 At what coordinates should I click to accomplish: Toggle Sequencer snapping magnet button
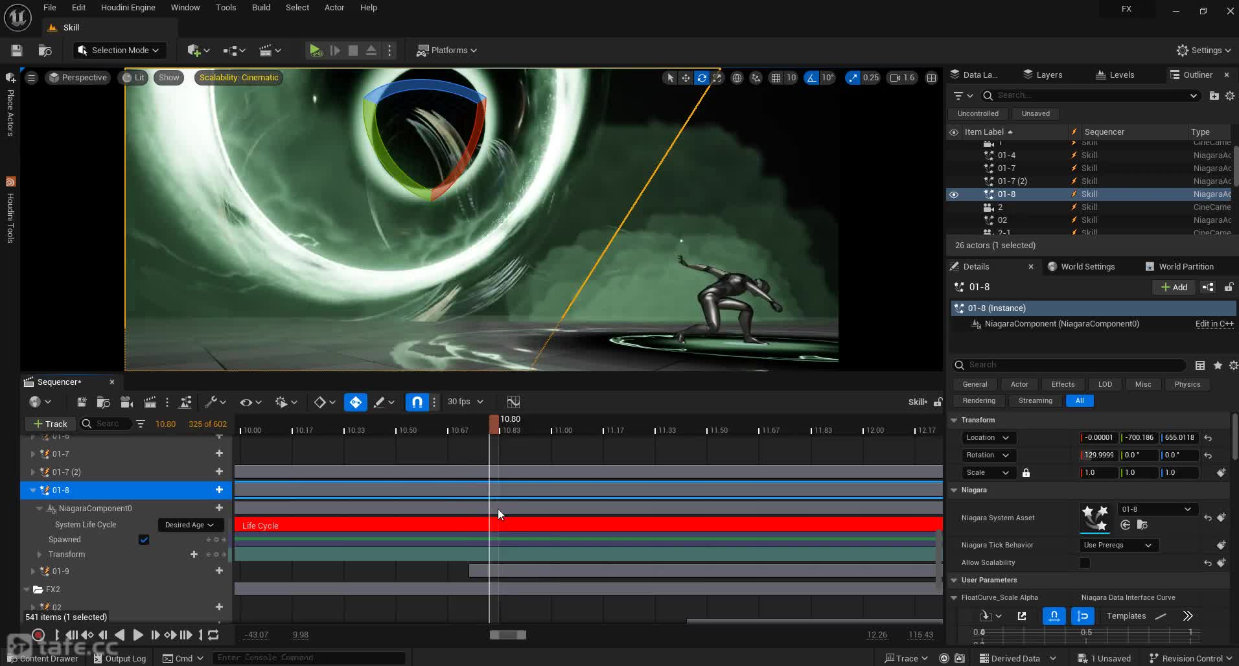(417, 402)
